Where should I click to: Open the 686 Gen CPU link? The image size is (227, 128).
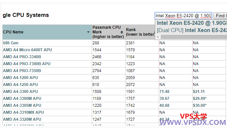11,43
